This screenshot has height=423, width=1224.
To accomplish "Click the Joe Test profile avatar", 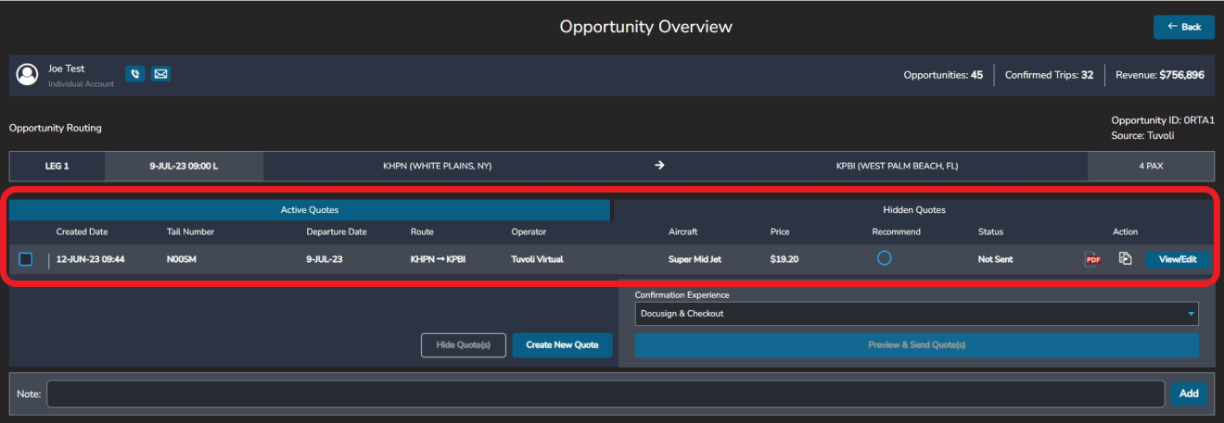I will tap(28, 74).
